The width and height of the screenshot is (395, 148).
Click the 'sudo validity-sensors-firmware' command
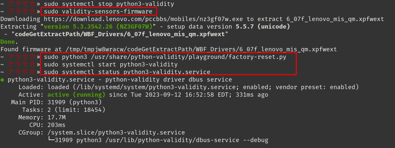pyautogui.click(x=98, y=12)
